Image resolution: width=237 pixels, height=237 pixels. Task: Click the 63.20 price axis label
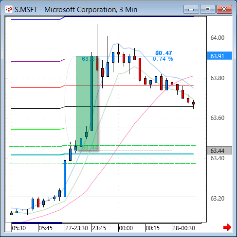coord(218,199)
